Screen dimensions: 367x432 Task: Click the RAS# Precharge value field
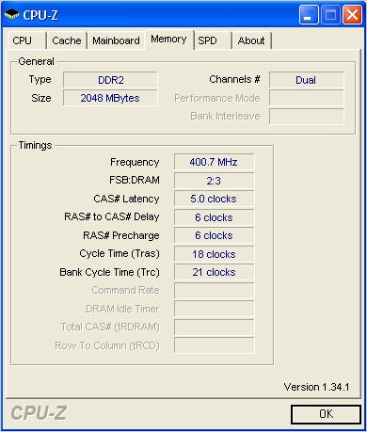tap(214, 235)
